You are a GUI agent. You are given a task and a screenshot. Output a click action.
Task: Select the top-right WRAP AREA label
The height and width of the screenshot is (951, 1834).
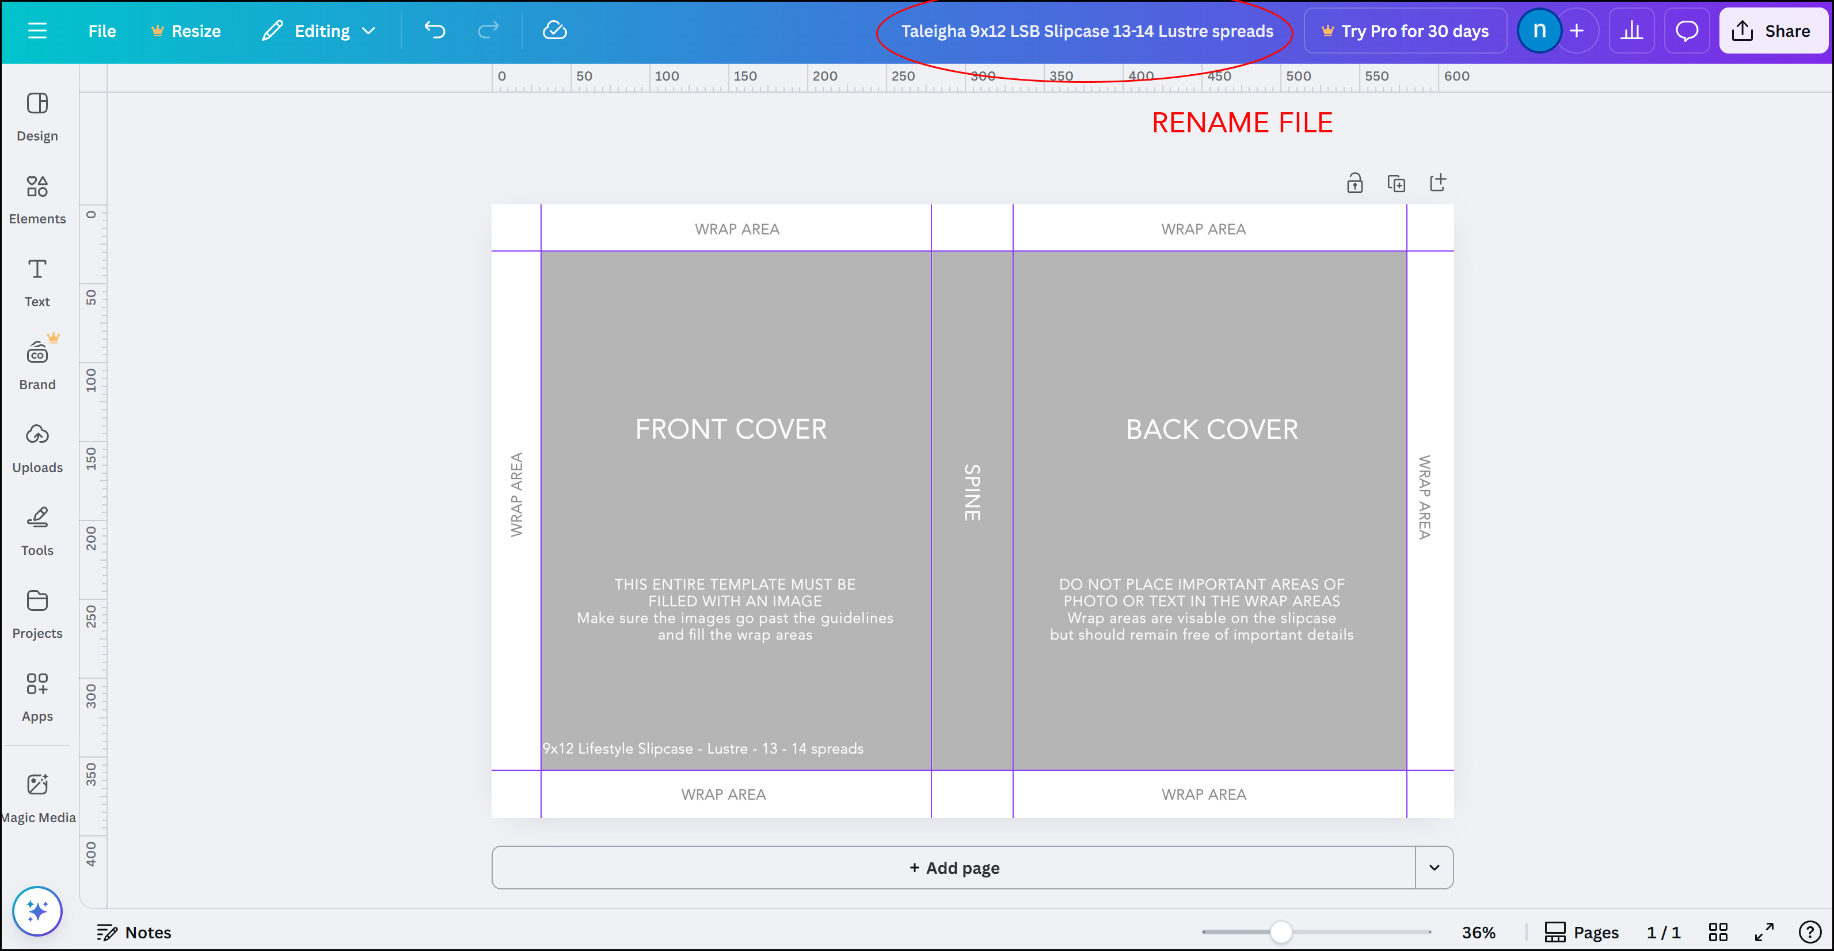coord(1203,229)
